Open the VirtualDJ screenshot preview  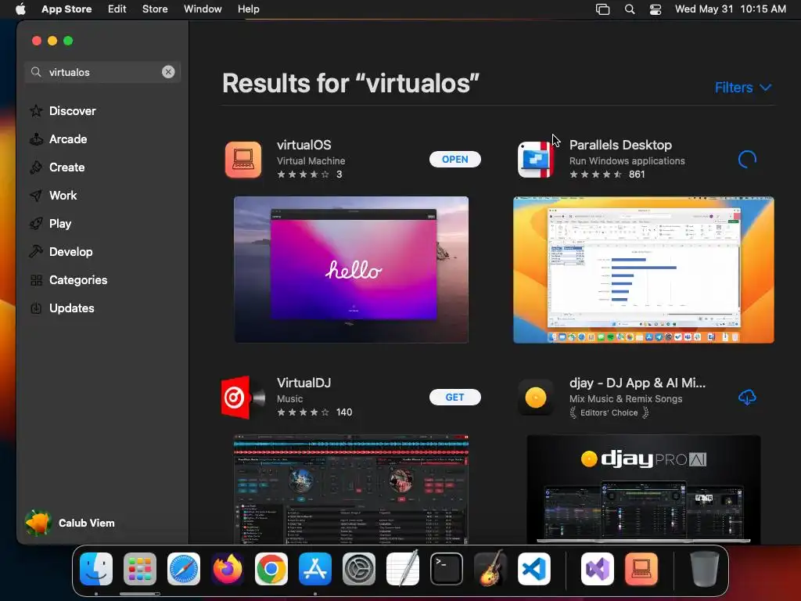click(351, 489)
